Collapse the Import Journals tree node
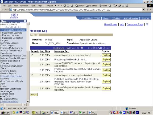153x115 pixels. click(x=1, y=24)
